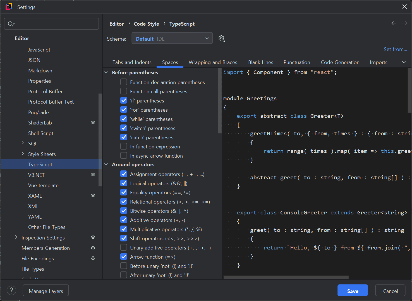Image resolution: width=412 pixels, height=301 pixels.
Task: Close the Settings dialog
Action: pyautogui.click(x=404, y=7)
